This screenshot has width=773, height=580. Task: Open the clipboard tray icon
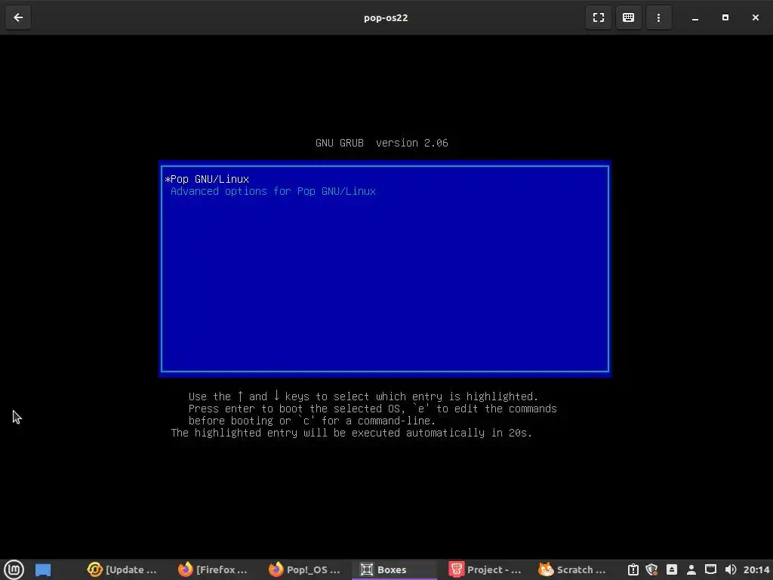click(x=633, y=569)
